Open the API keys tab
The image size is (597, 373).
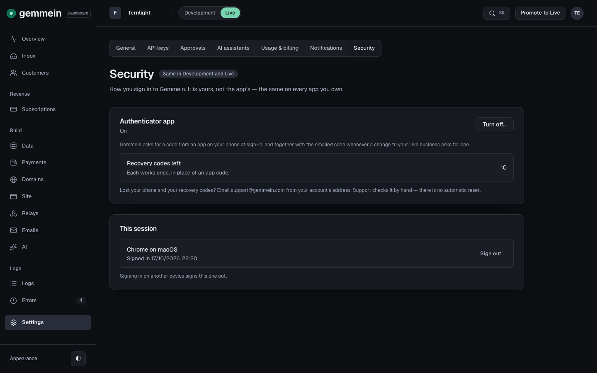coord(158,48)
